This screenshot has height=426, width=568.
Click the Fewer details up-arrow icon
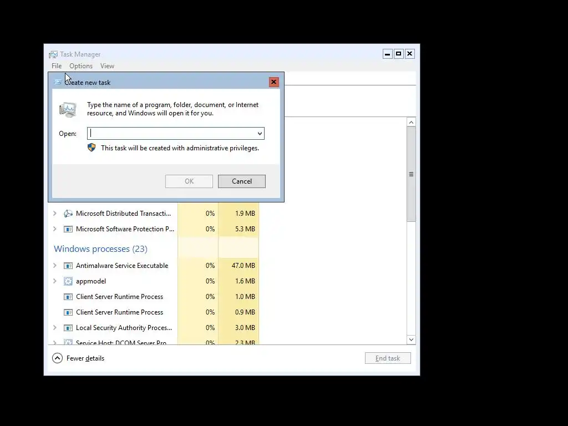coord(57,358)
